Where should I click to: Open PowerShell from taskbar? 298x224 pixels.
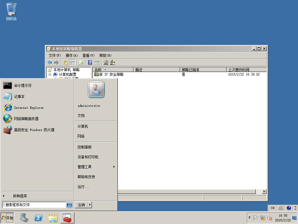pyautogui.click(x=38, y=218)
